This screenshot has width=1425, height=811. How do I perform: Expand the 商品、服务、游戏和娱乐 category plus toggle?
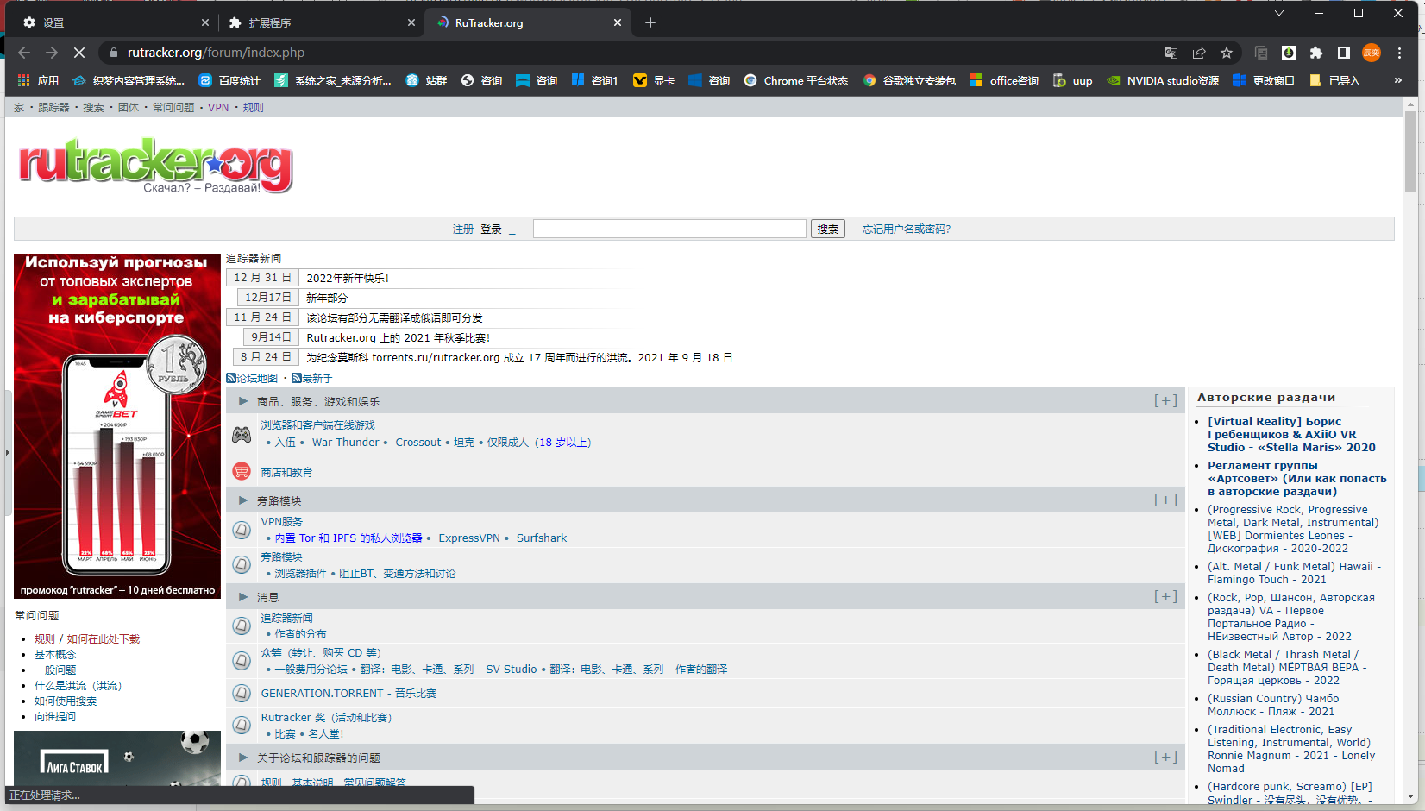[x=1165, y=401]
